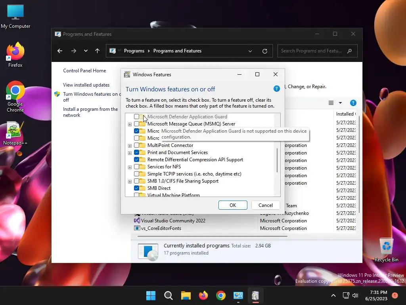
Task: Open notification badge in the taskbar
Action: (395, 295)
